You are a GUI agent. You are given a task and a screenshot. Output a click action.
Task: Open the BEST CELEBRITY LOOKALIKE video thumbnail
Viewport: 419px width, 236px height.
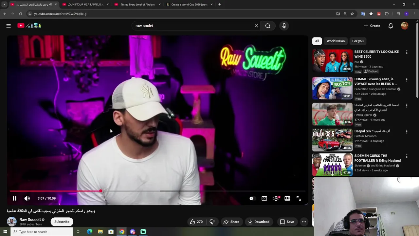point(332,61)
